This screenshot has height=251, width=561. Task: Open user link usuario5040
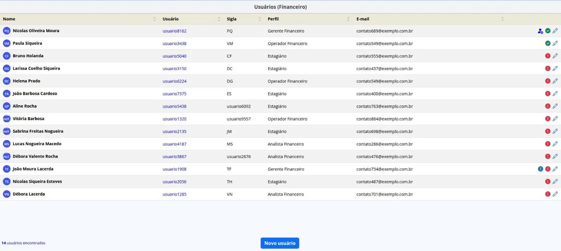[174, 56]
